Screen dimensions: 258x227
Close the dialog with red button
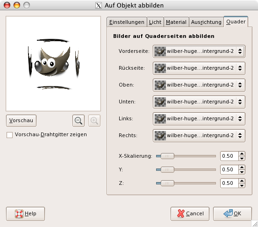[x=7, y=5]
